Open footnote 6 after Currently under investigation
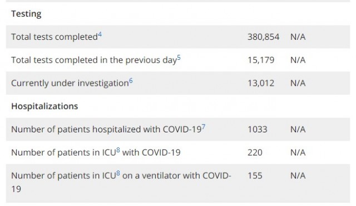Screen dimensions: 356x206 (x=131, y=81)
